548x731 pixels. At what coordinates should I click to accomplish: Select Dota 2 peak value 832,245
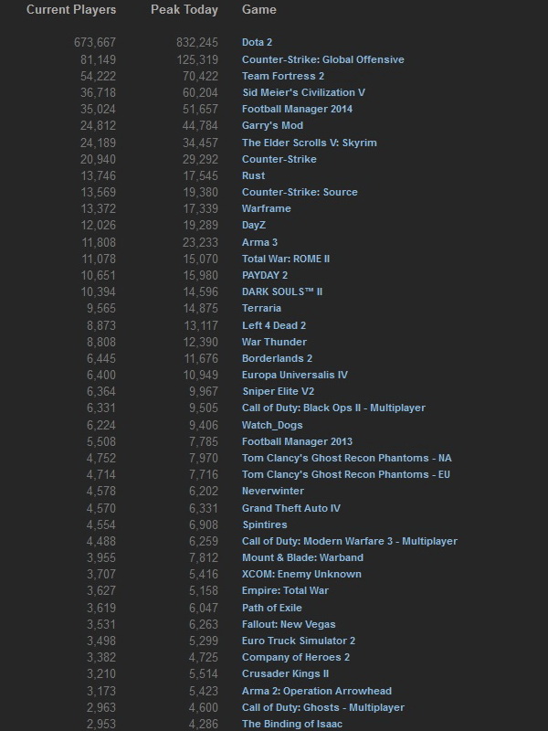(196, 42)
